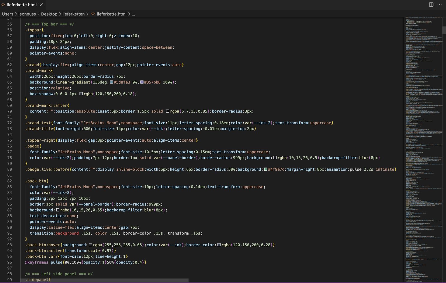Viewport: 446px width, 283px height.
Task: Click the horizontal scrollbar at the bottom
Action: pos(105,280)
